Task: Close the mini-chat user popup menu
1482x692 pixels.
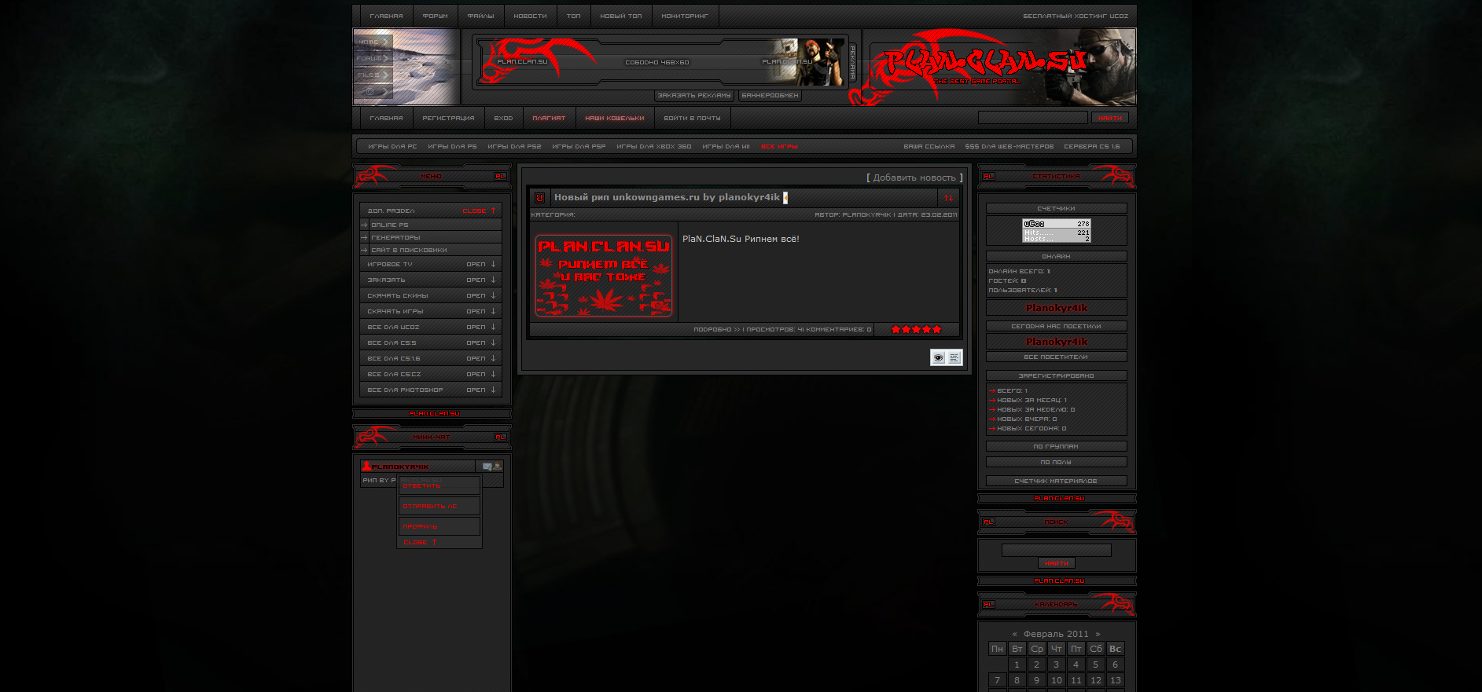Action: tap(420, 543)
